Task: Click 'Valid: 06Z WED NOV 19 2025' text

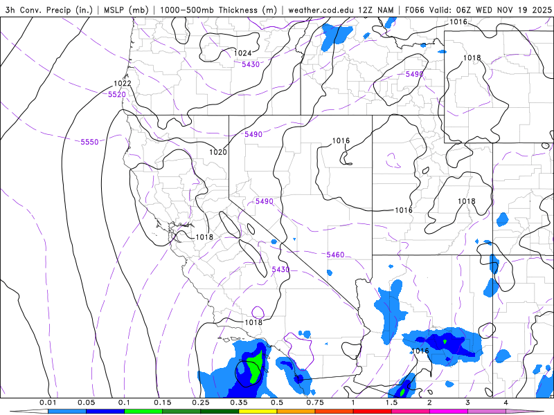Action: pyautogui.click(x=490, y=10)
